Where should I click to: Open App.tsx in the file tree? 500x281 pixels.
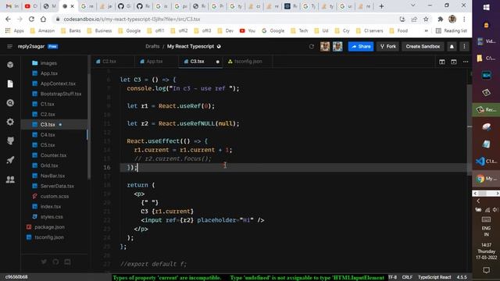pyautogui.click(x=48, y=73)
